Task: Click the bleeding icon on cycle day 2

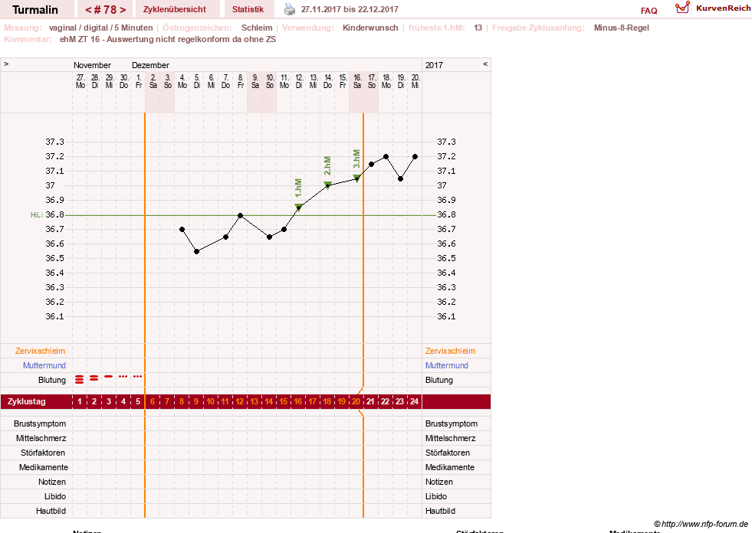Action: point(94,378)
